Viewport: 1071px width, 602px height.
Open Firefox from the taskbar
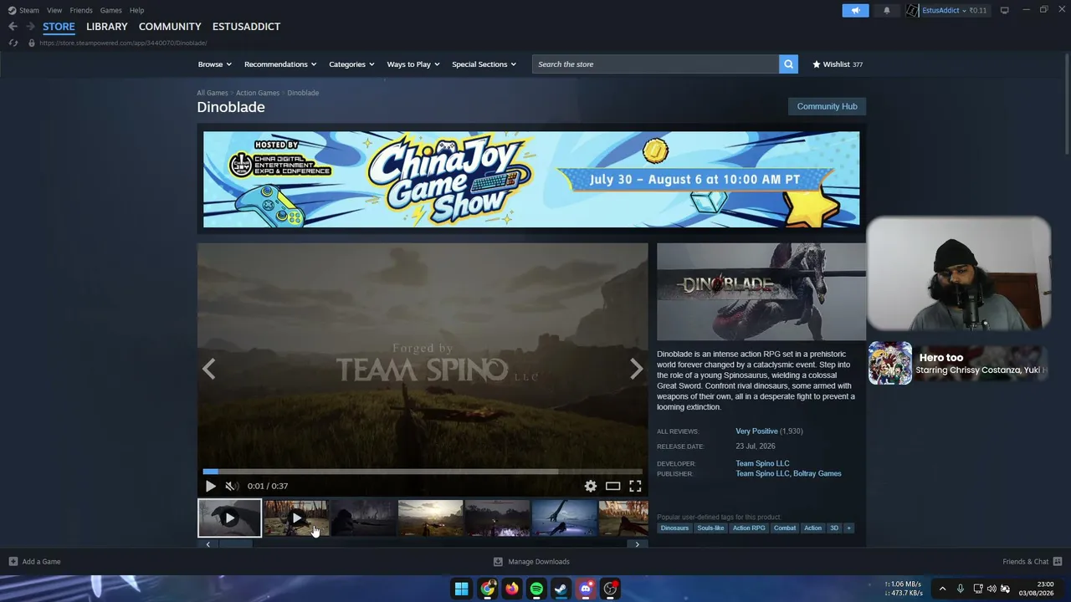coord(512,589)
